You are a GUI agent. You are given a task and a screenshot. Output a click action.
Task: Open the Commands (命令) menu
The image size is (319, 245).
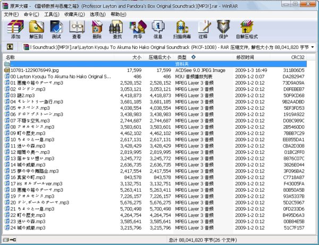(31, 14)
